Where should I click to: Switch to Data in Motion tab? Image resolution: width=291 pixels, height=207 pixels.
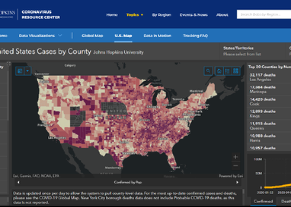[x=158, y=36]
